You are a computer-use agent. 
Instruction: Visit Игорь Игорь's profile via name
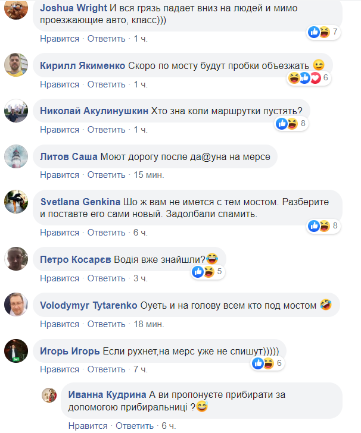(70, 352)
